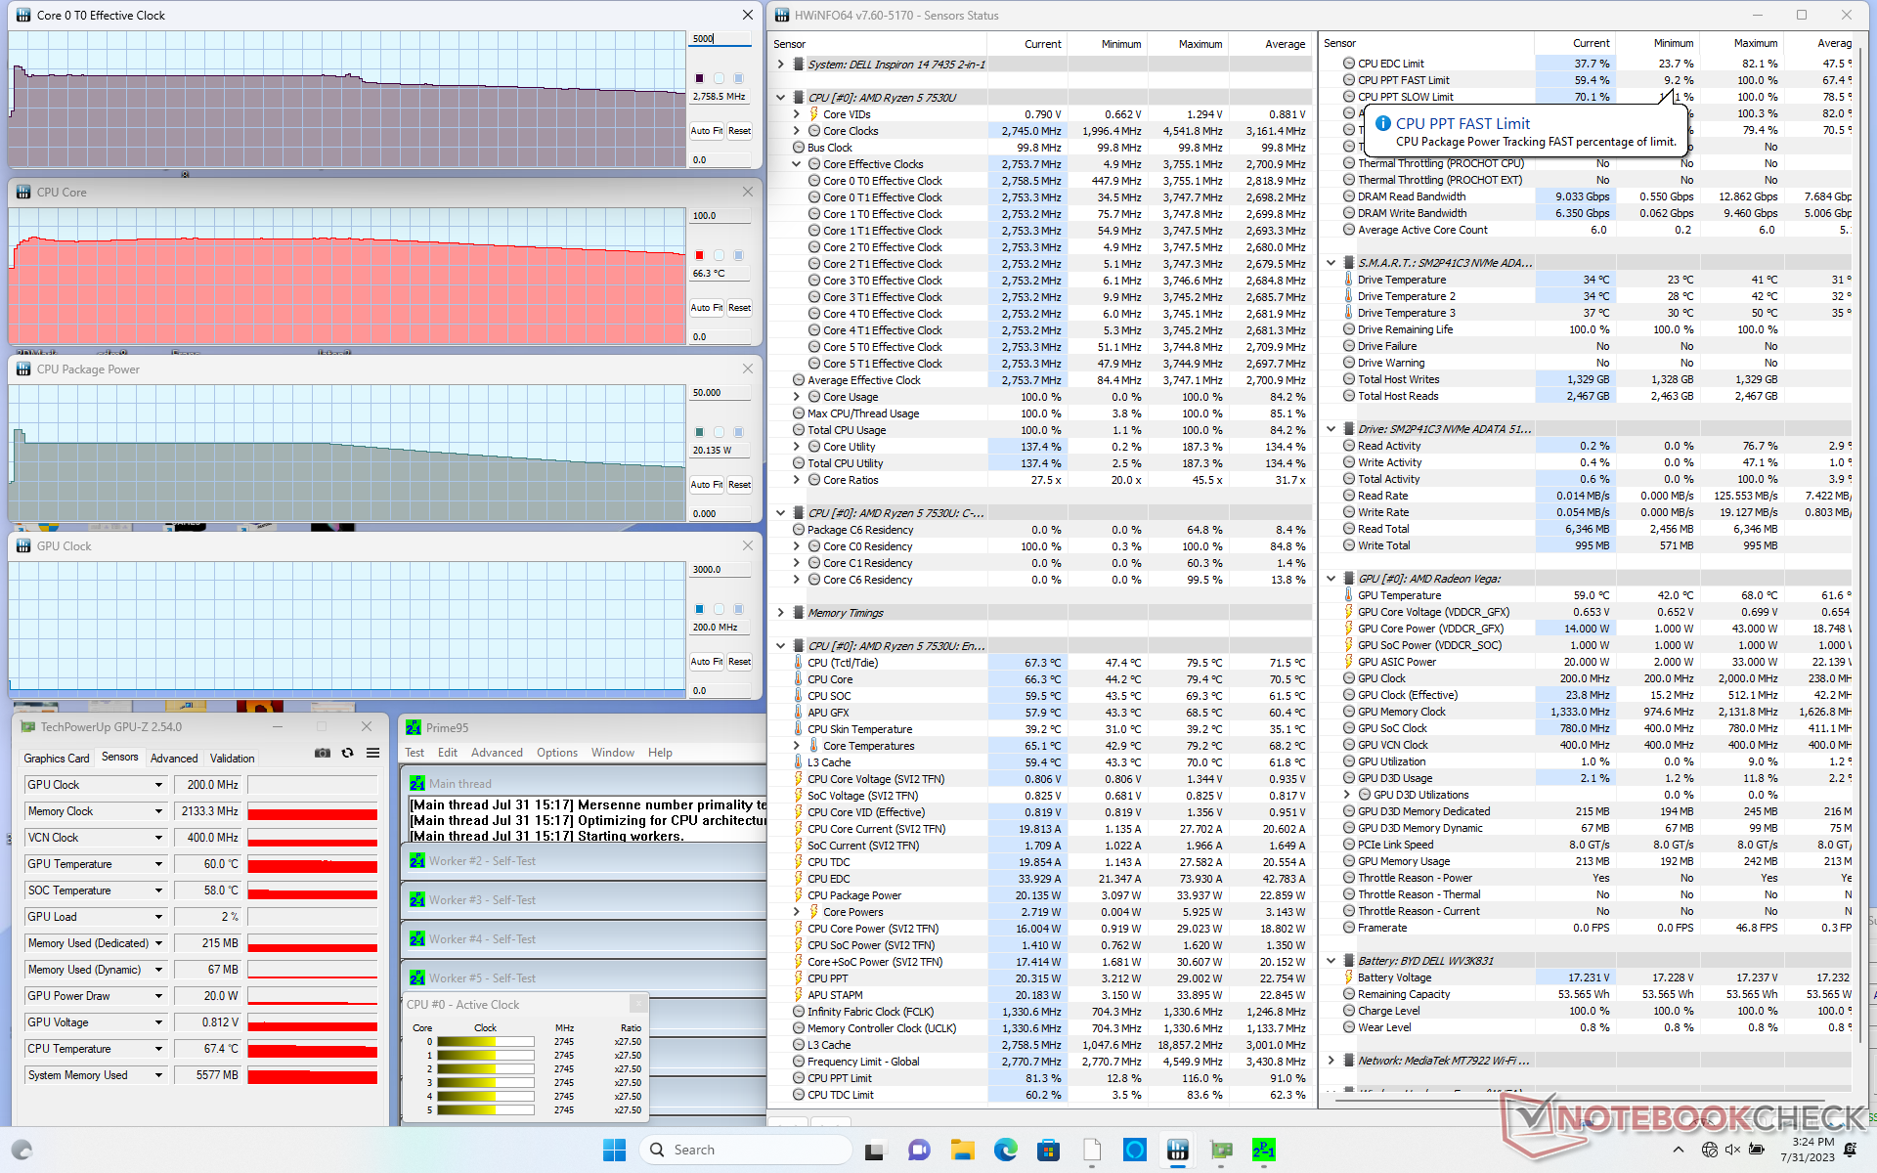Viewport: 1877px width, 1173px height.
Task: Expand the Memory Timings section
Action: point(780,613)
